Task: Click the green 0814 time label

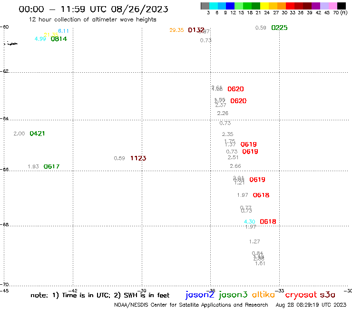Action: click(x=59, y=39)
